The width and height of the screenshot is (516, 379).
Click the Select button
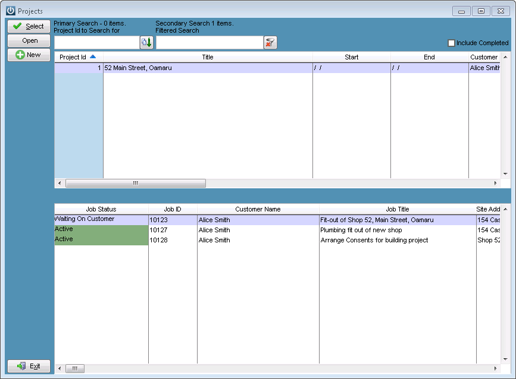point(29,26)
